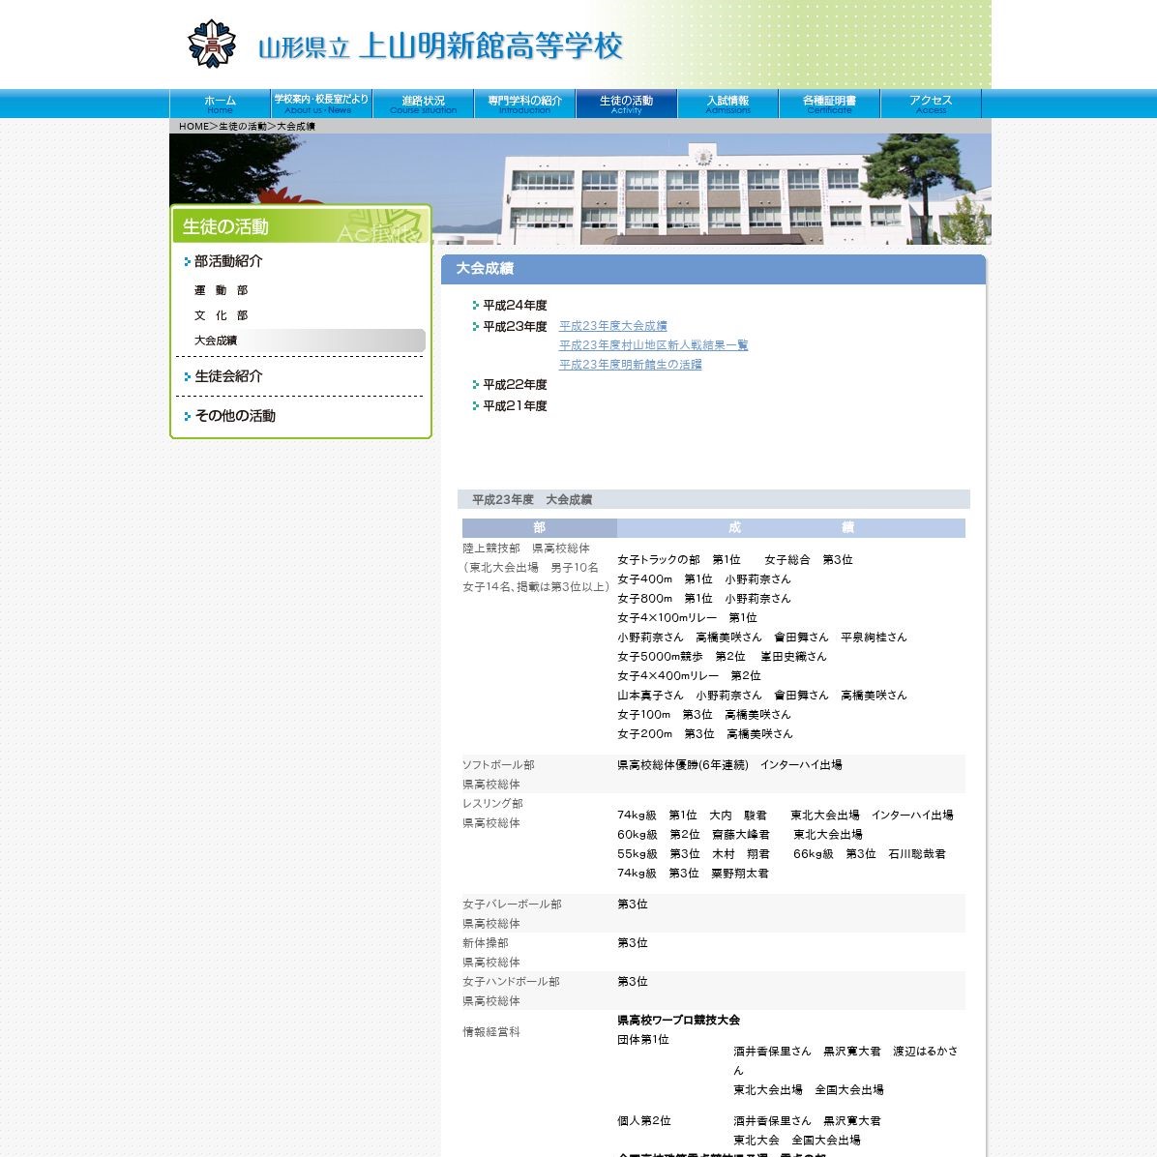
Task: Click レスリング部 row label
Action: 492,804
